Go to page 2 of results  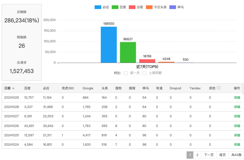click(197, 155)
